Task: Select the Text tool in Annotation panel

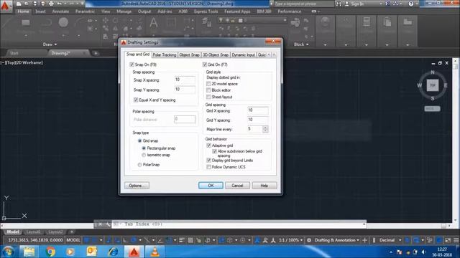Action: coord(153,23)
